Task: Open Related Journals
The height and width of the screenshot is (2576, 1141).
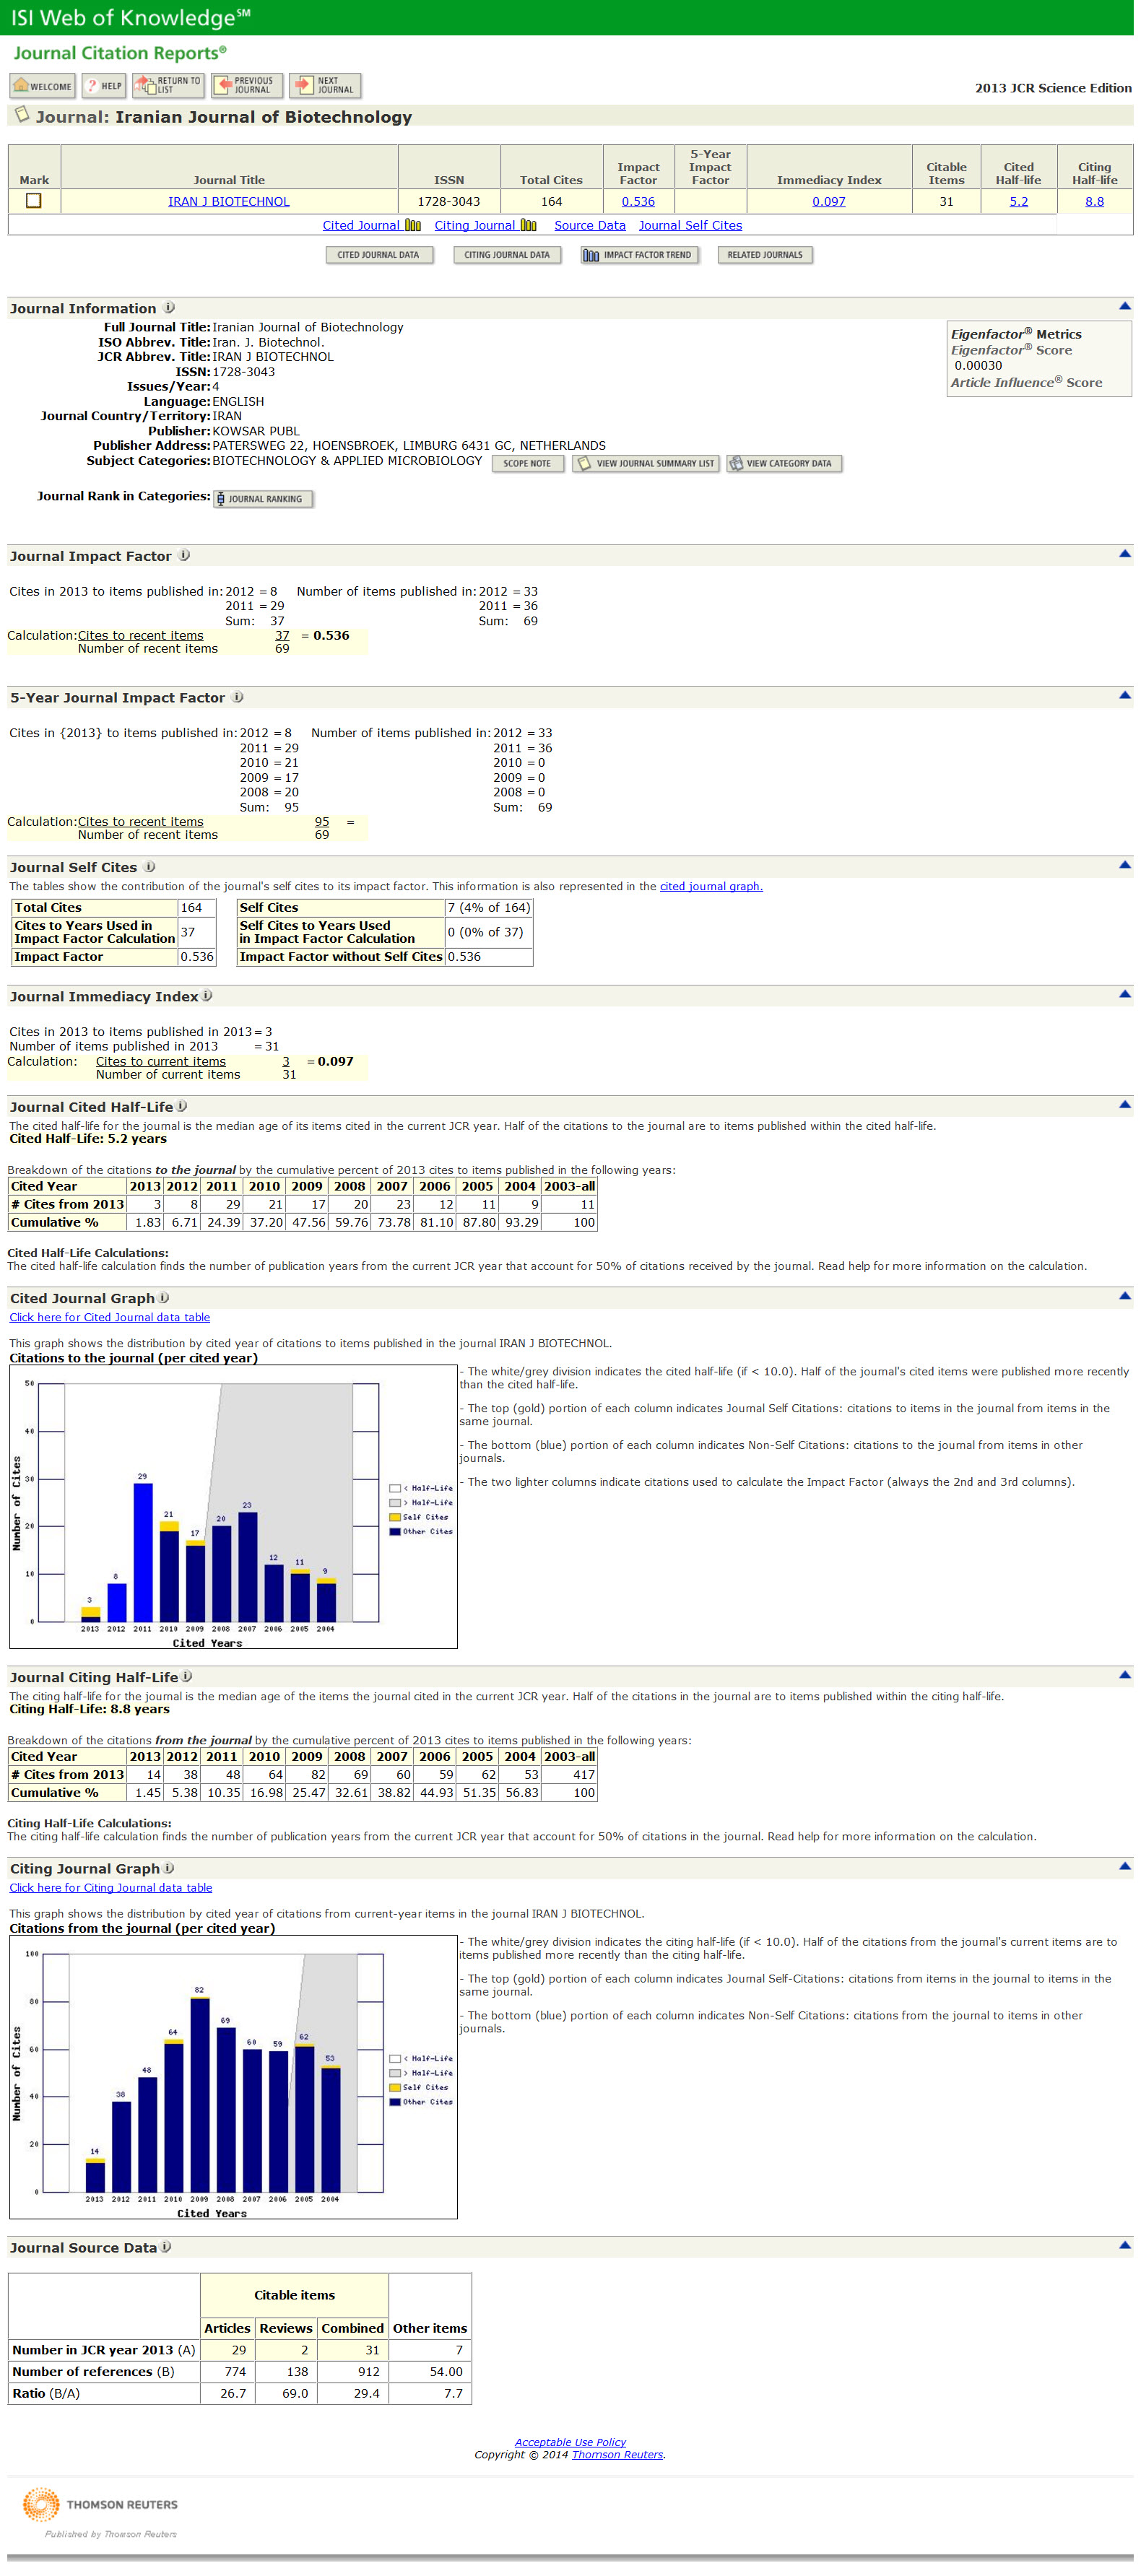Action: pos(765,255)
